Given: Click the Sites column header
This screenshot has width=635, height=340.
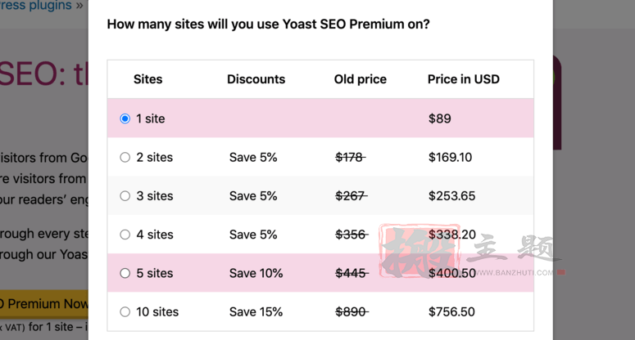Looking at the screenshot, I should pos(147,79).
